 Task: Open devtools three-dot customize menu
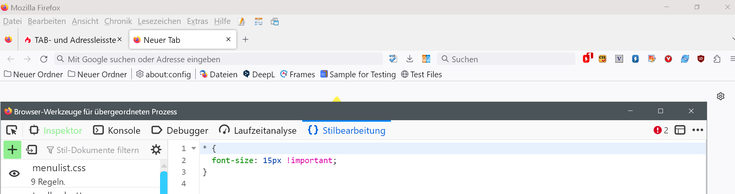click(x=697, y=131)
